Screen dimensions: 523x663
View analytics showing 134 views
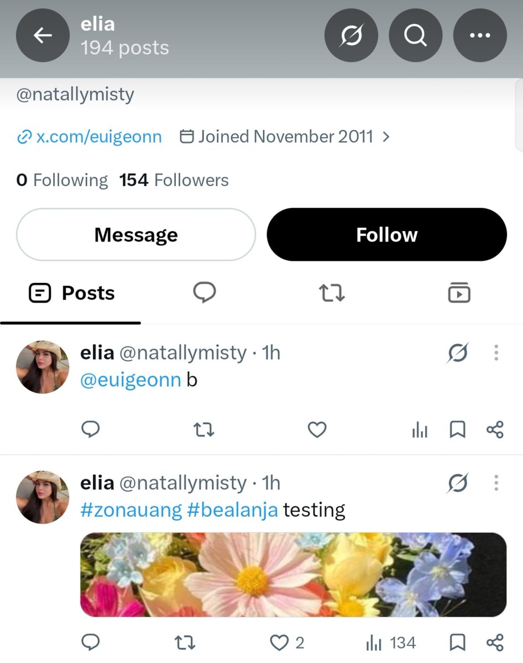[391, 643]
